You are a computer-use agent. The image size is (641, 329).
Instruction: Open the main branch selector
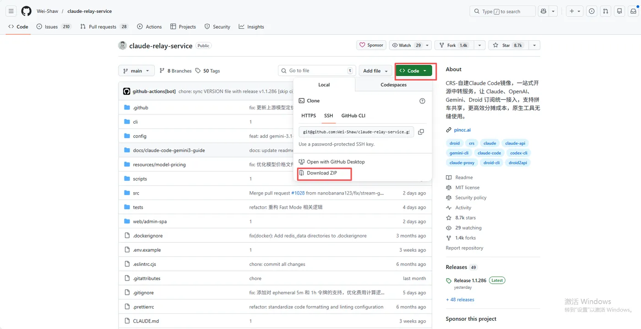coord(136,71)
